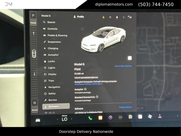The image size is (181, 136).
Task: Increase temperature with right chevron
Action: [x=72, y=119]
